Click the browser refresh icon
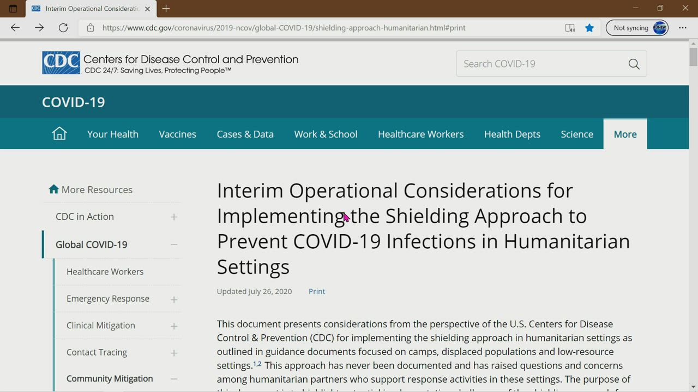The width and height of the screenshot is (698, 392). point(63,28)
